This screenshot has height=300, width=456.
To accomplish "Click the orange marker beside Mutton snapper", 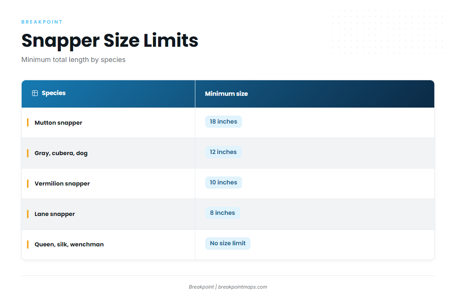I will [x=28, y=122].
